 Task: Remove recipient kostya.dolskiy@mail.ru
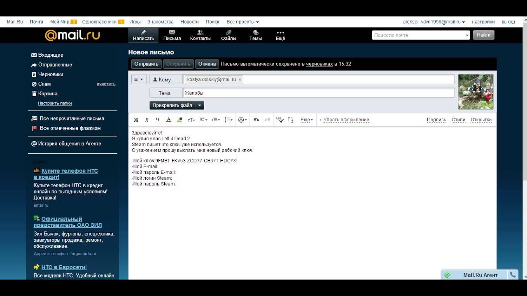[240, 79]
